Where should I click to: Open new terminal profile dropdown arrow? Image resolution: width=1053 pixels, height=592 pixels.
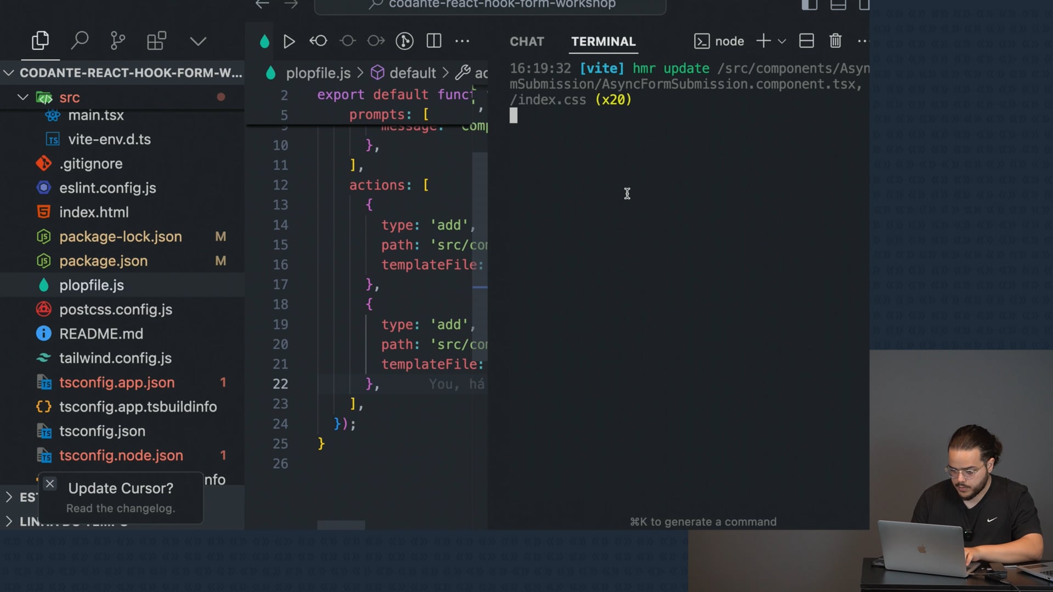click(782, 42)
